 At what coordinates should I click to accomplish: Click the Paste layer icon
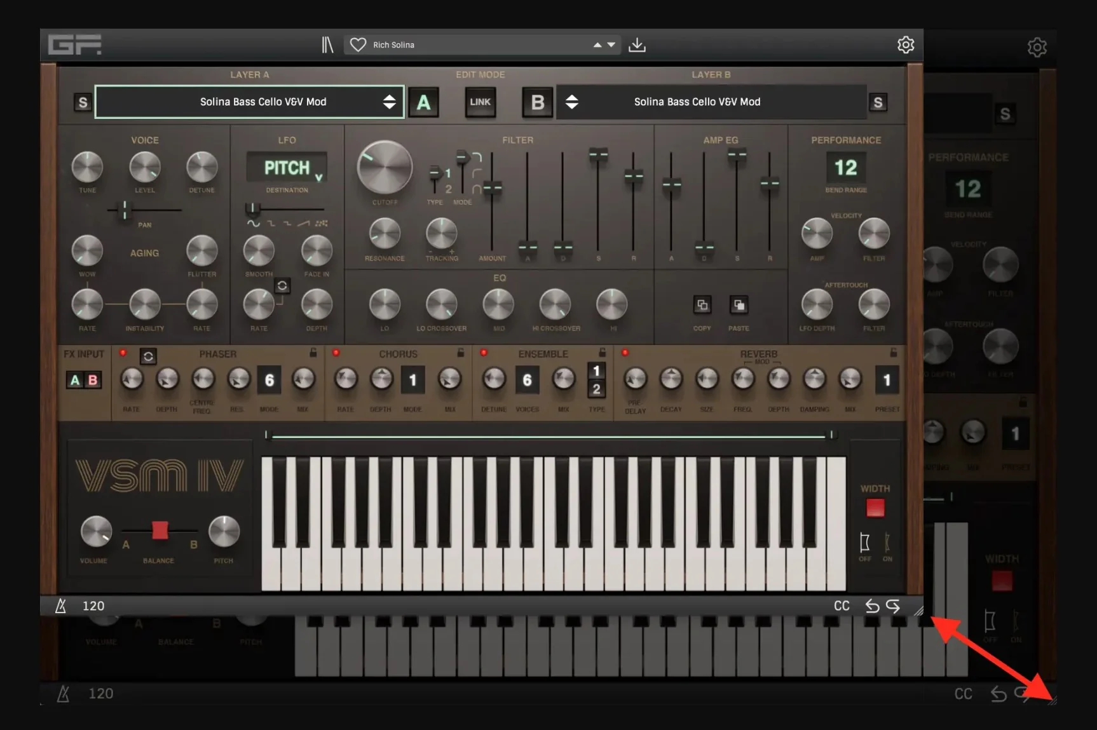click(739, 305)
